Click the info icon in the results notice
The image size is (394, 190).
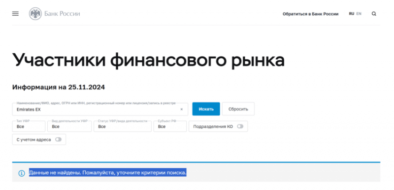click(22, 173)
